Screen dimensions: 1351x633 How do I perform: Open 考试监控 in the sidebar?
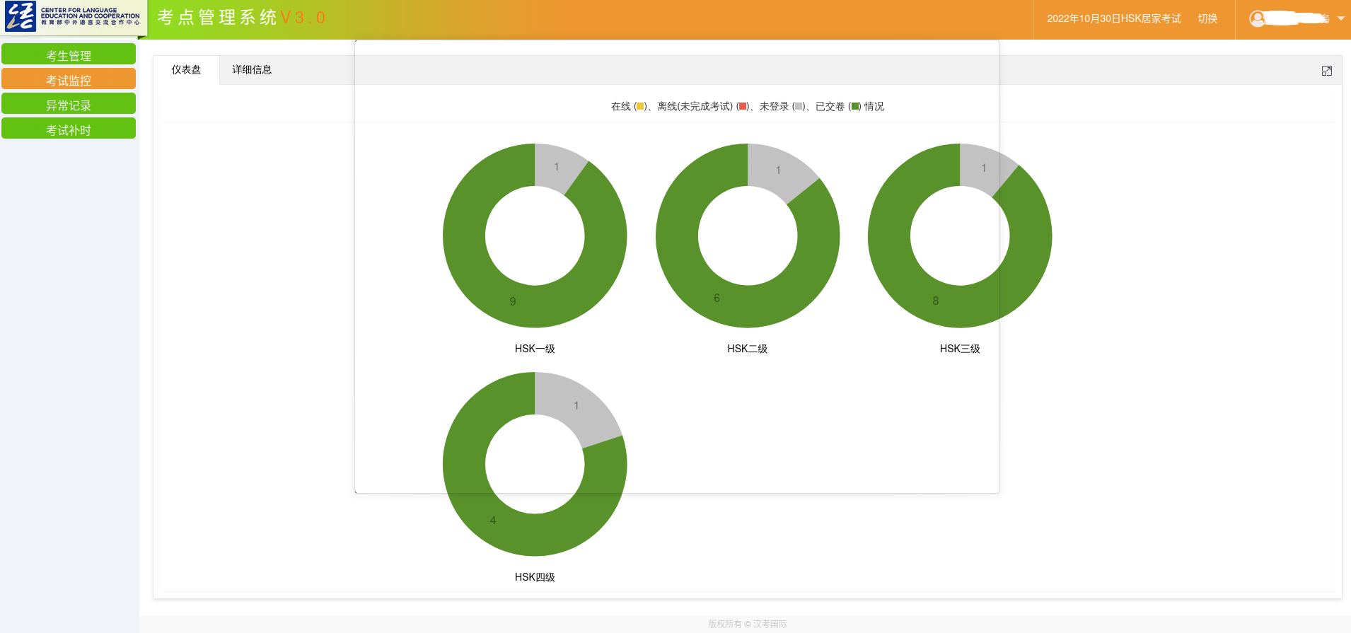point(69,80)
